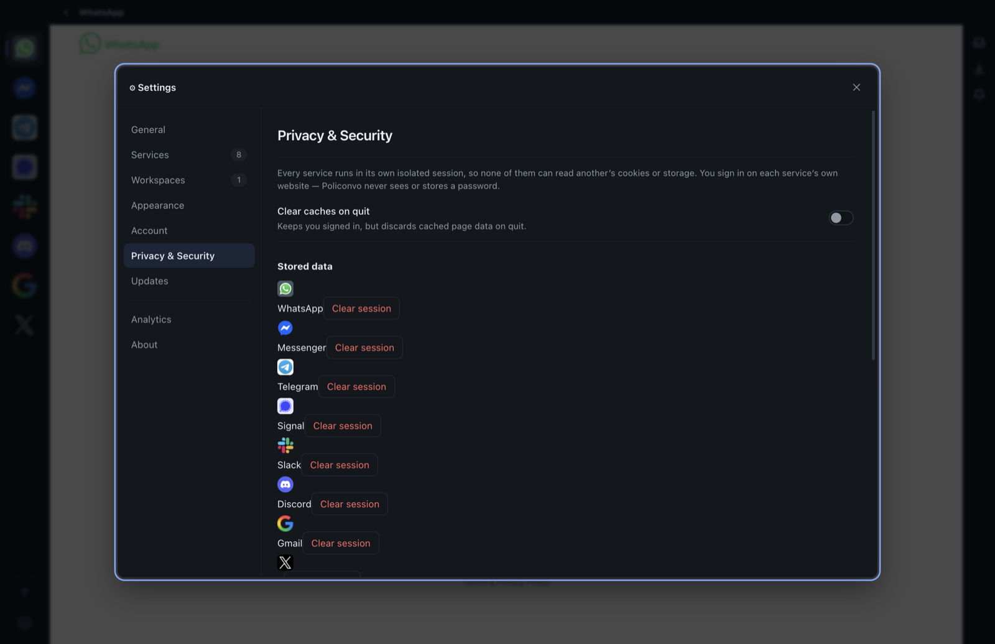Clear the Discord session
Image resolution: width=995 pixels, height=644 pixels.
coord(349,505)
